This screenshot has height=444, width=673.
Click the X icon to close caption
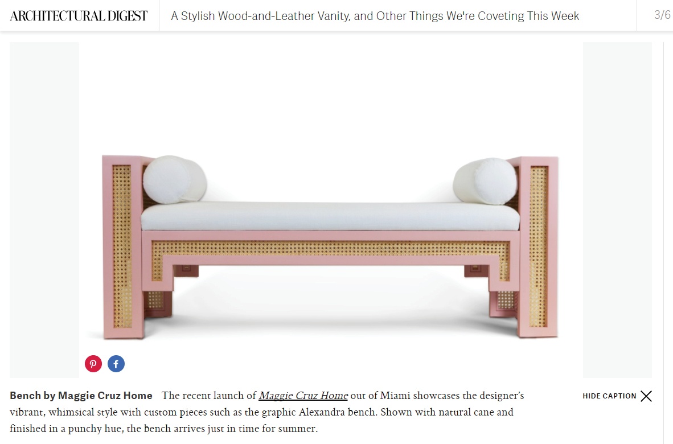(x=646, y=396)
